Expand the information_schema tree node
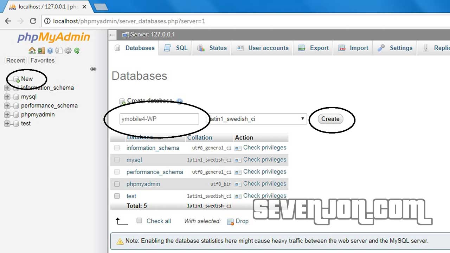Image resolution: width=450 pixels, height=253 pixels. point(7,88)
